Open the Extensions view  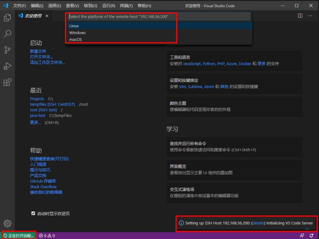click(7, 82)
